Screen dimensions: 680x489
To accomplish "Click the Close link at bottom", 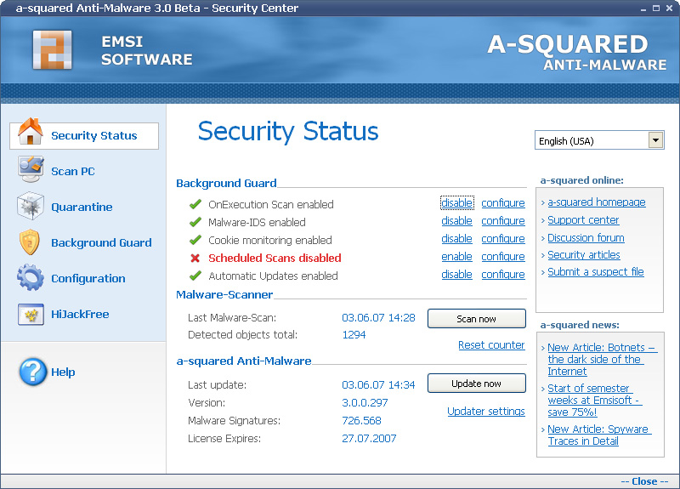I will 644,481.
